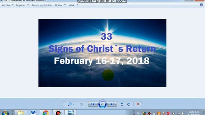Click the colorful squares tray icon
The width and height of the screenshot is (205, 115).
click(144, 113)
